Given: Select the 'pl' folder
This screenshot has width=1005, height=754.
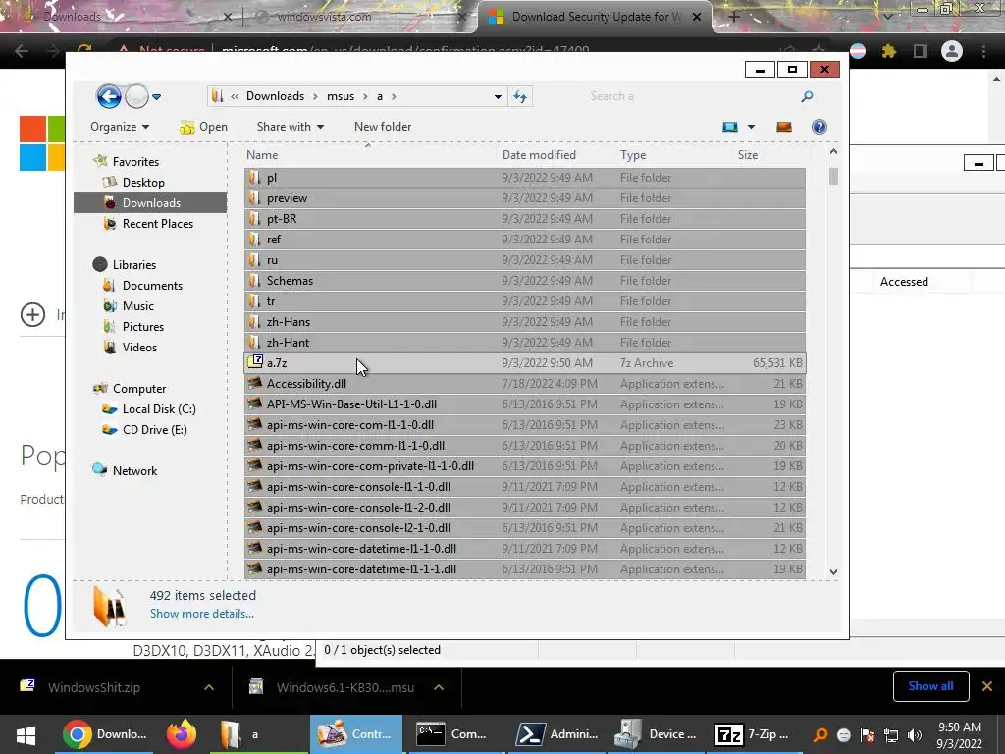Looking at the screenshot, I should 525,178.
